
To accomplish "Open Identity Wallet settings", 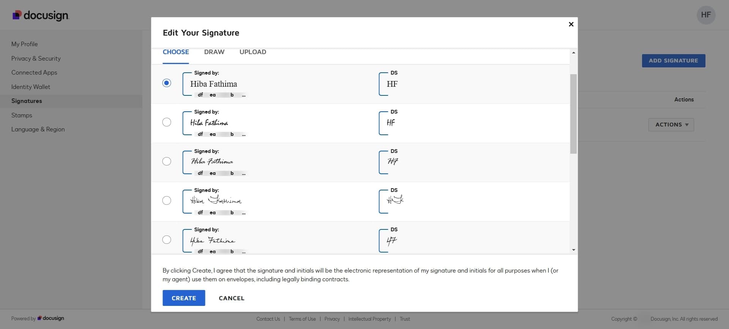I will click(x=30, y=87).
